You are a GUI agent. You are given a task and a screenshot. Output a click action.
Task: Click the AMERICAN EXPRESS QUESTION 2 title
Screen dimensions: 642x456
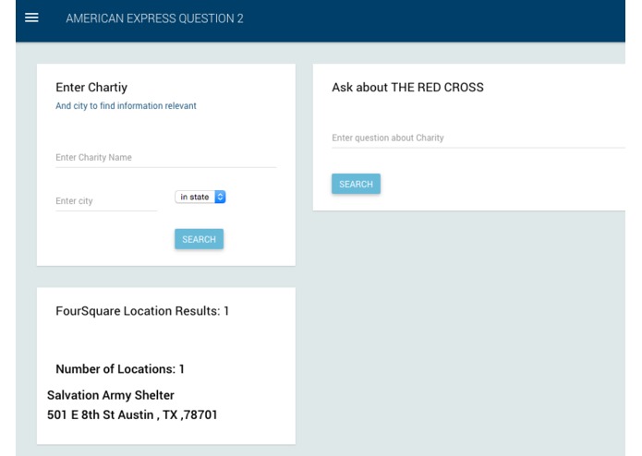point(154,18)
